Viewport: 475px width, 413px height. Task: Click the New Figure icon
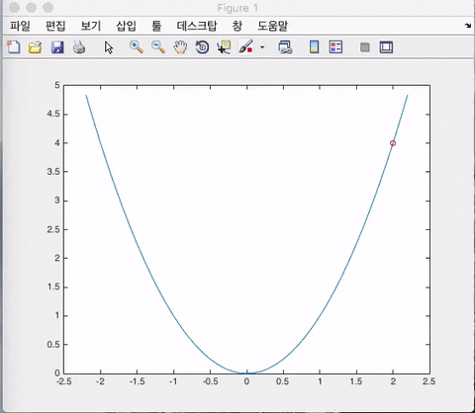pos(14,47)
